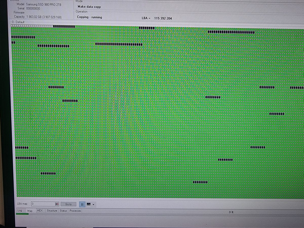
Task: Click the serial number 000000000
Action: coord(33,8)
